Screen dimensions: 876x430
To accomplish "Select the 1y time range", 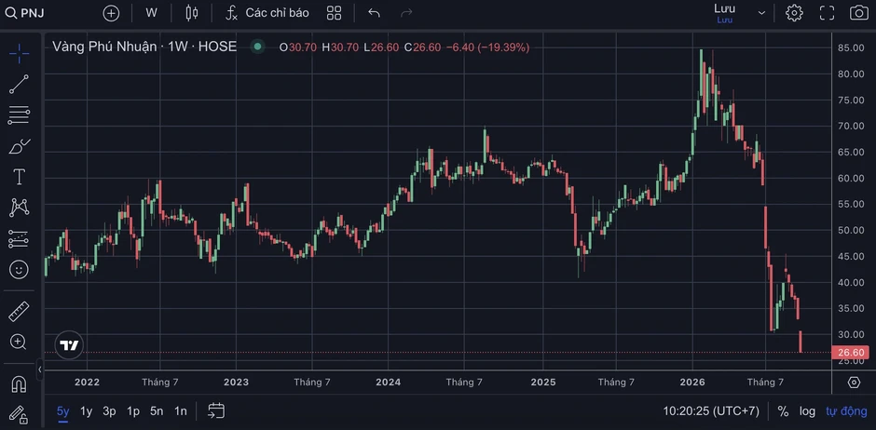I will click(86, 411).
